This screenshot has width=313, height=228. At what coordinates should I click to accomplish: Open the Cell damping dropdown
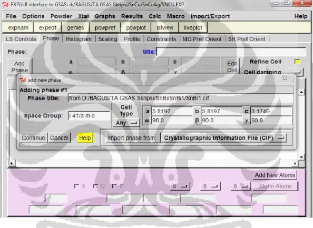295,72
